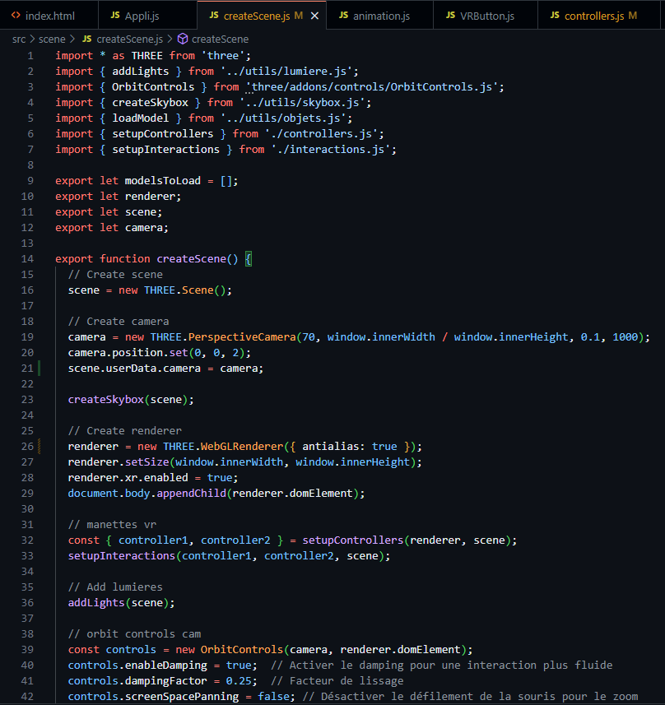The height and width of the screenshot is (705, 665).
Task: Switch to the animation.js tab
Action: 381,16
